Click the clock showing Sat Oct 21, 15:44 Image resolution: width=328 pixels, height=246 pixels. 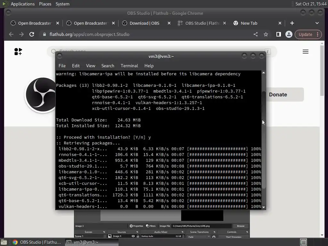[311, 4]
